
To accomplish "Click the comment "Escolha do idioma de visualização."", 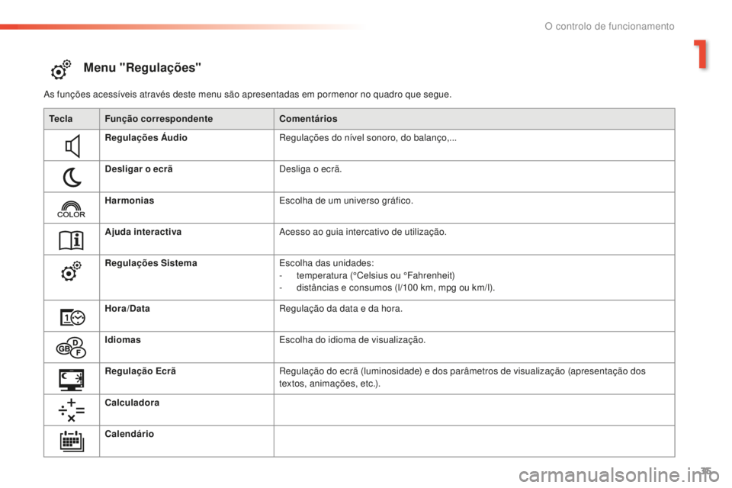I will [x=352, y=340].
